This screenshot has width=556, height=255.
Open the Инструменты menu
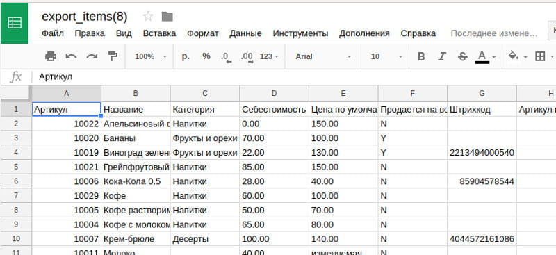tap(300, 33)
